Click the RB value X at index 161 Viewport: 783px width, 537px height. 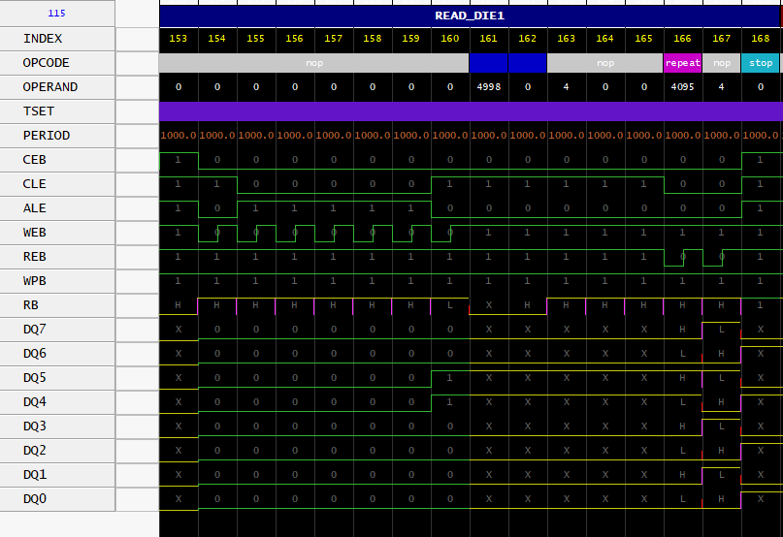pos(489,305)
